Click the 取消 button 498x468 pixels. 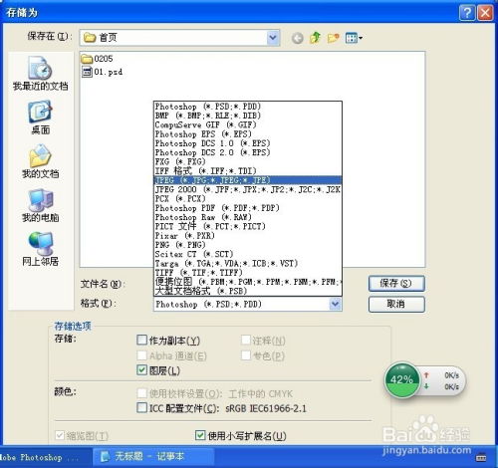(x=396, y=304)
